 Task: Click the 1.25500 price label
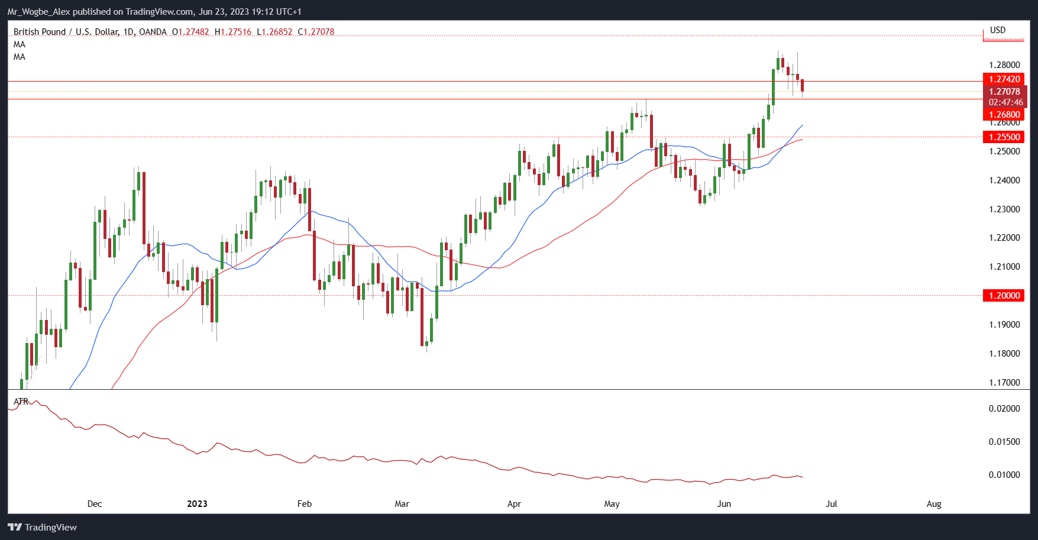click(1004, 137)
